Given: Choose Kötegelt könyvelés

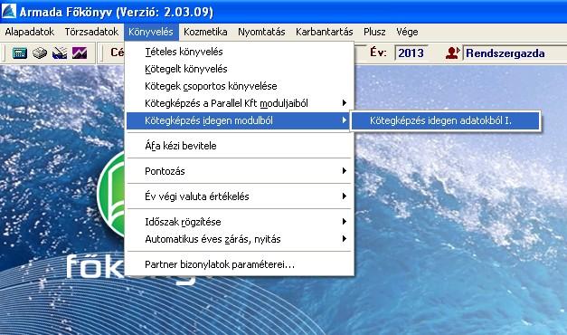Looking at the screenshot, I should (239, 69).
